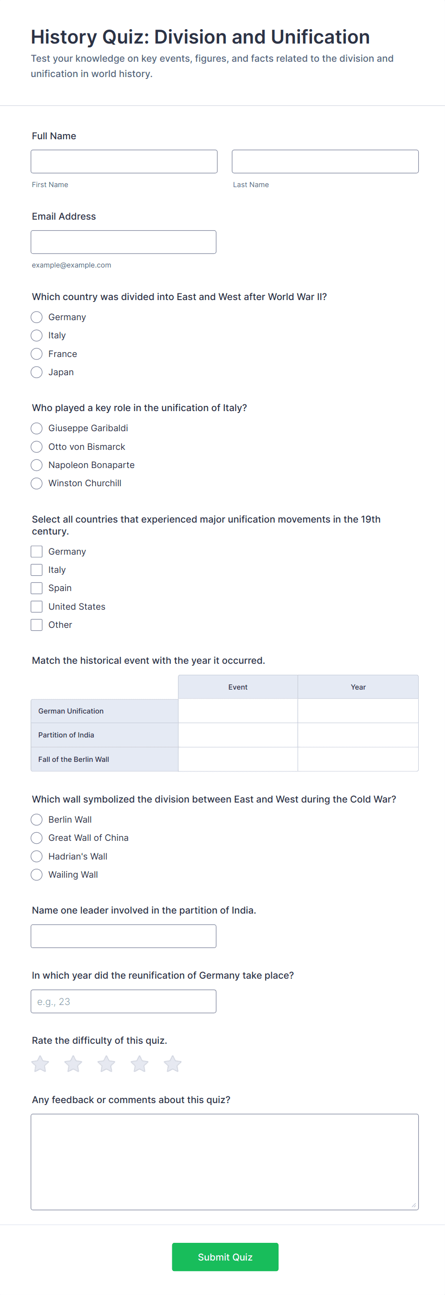The width and height of the screenshot is (445, 1295).
Task: Tick the Spain checkbox
Action: point(37,588)
